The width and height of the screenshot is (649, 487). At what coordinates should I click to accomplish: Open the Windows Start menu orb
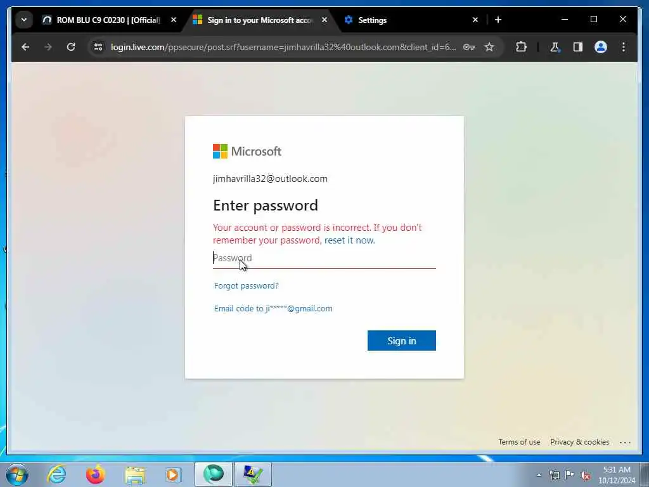(17, 474)
